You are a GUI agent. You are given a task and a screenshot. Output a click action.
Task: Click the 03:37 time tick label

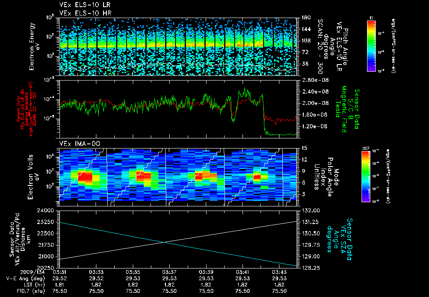click(x=169, y=272)
